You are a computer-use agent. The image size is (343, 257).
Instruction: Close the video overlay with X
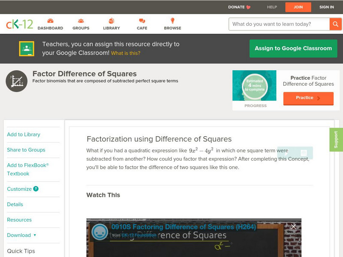(x=293, y=227)
